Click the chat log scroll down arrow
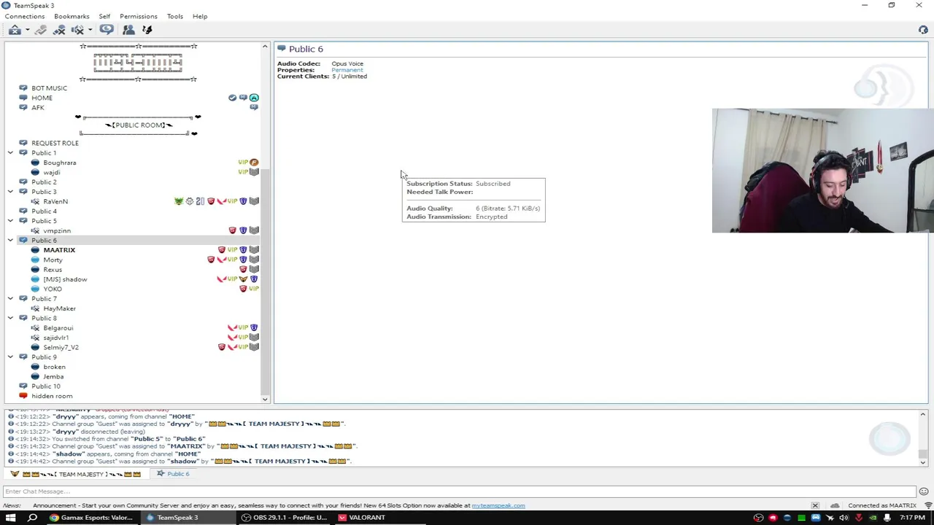Viewport: 934px width, 525px height. tap(923, 462)
